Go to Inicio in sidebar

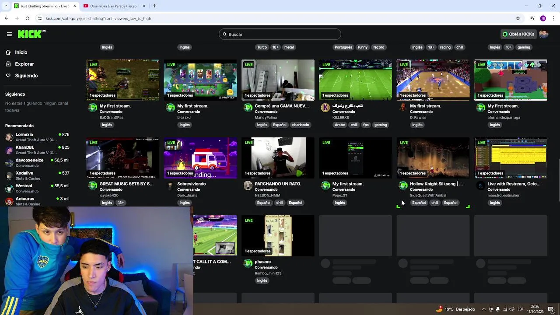point(21,52)
